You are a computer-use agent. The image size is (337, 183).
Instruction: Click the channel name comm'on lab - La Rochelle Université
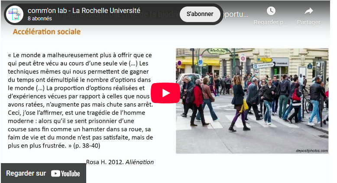pyautogui.click(x=84, y=10)
